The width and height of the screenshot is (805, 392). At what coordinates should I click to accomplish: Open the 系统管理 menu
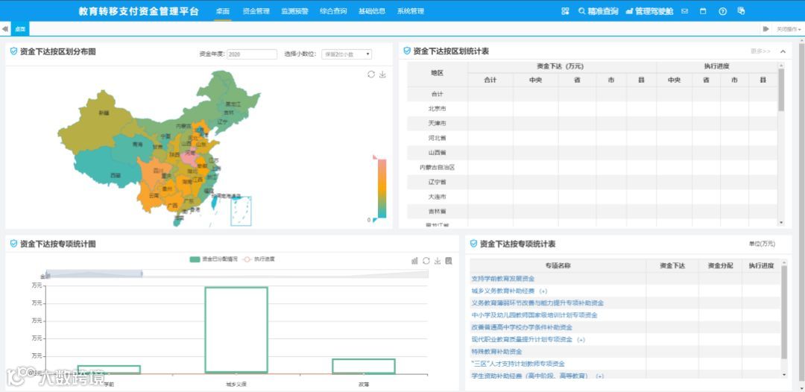(x=410, y=10)
